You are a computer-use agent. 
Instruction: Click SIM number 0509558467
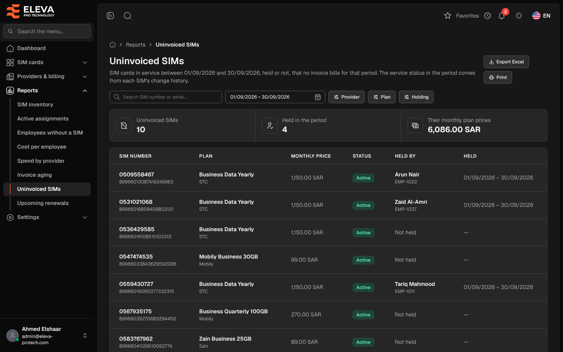[136, 174]
